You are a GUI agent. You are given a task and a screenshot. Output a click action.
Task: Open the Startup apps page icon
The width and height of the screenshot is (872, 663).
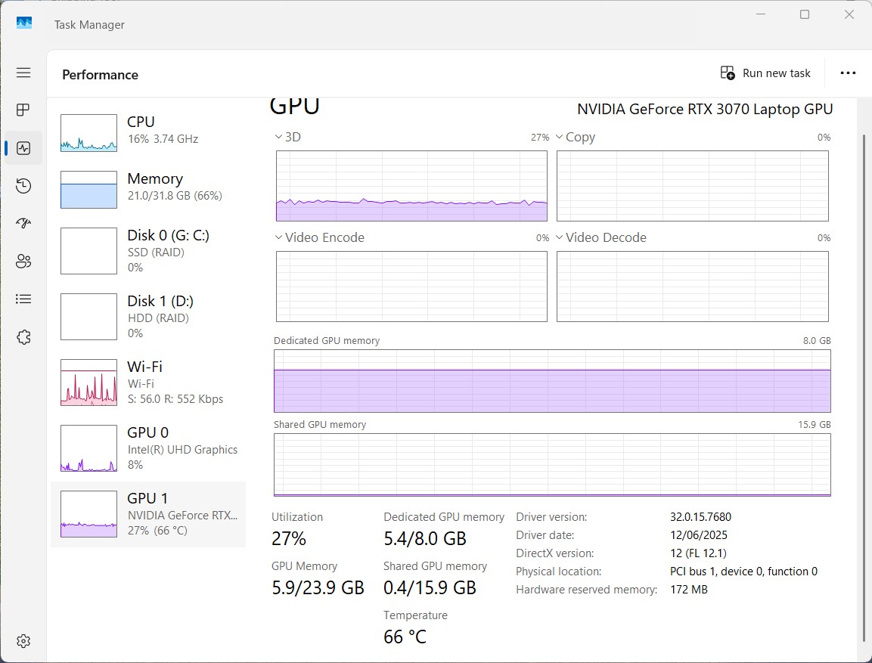23,224
